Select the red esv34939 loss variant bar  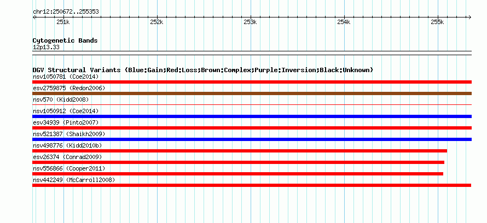click(x=252, y=128)
